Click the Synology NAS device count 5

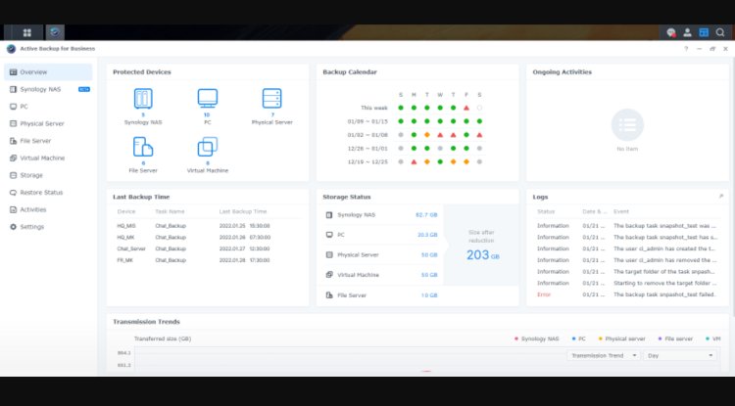click(143, 114)
